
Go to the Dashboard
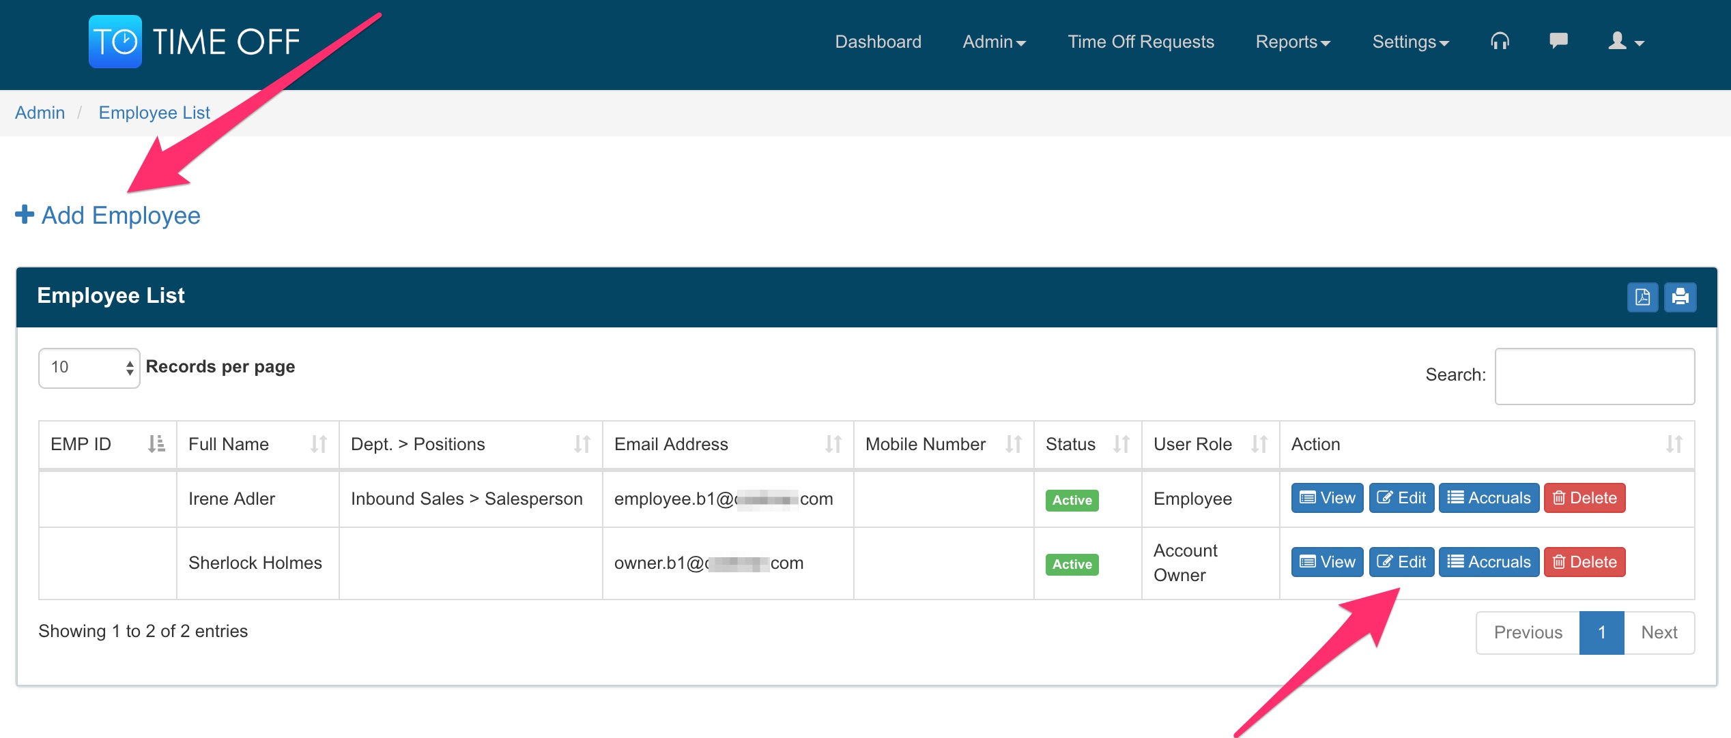coord(878,42)
